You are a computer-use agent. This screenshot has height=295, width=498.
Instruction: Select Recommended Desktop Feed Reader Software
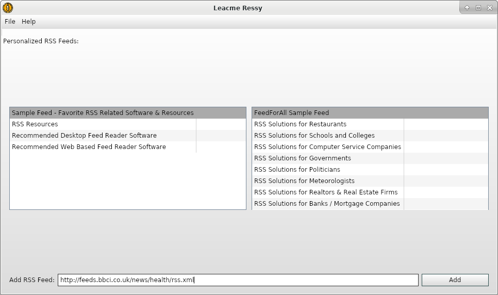click(84, 136)
